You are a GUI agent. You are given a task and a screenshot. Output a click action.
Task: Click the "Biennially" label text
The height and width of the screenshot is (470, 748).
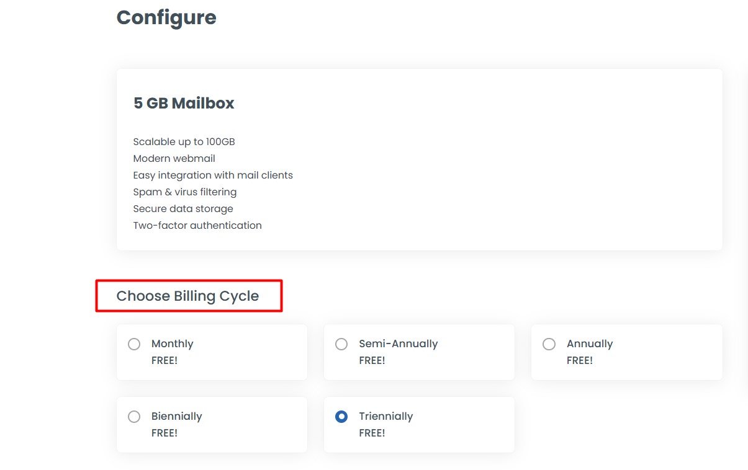(x=176, y=417)
